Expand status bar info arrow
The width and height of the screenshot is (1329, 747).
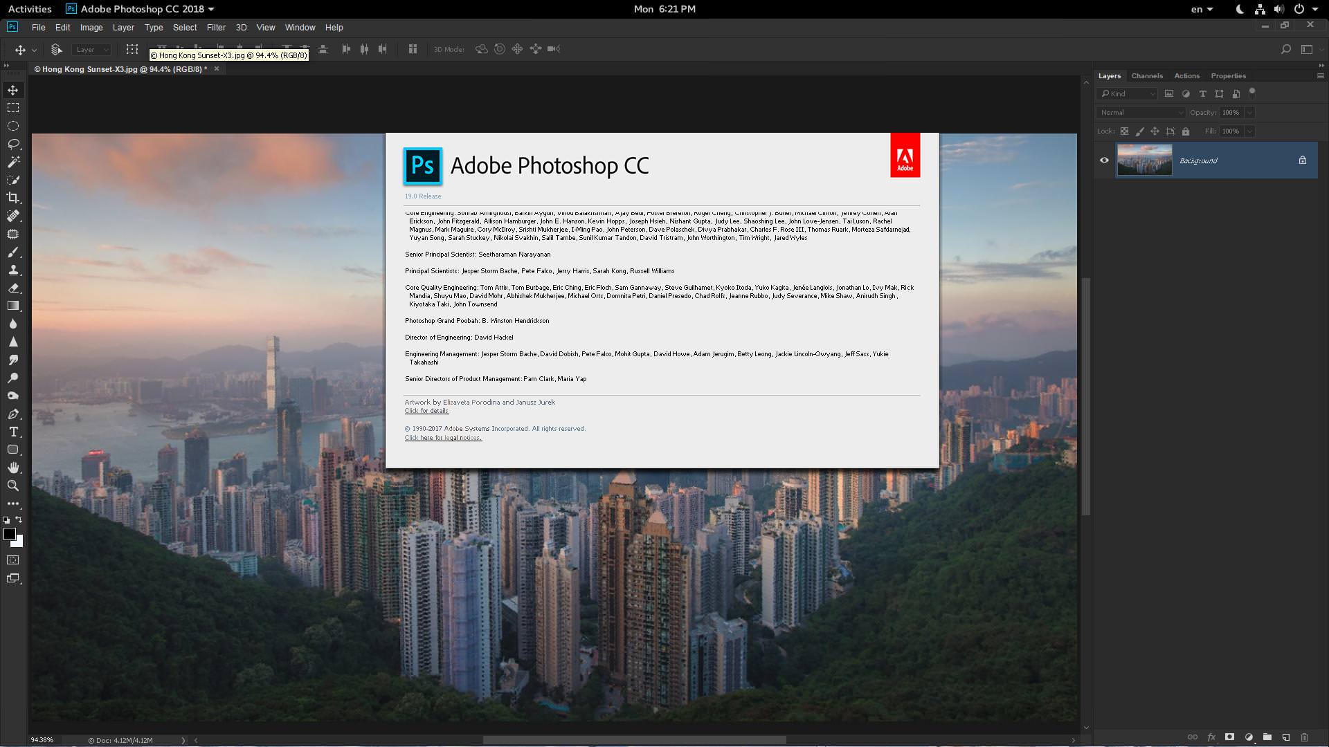[x=183, y=740]
